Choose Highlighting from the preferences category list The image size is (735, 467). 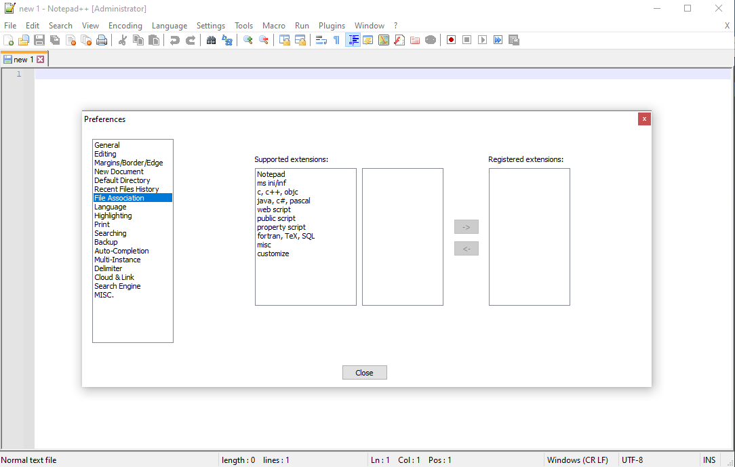(113, 216)
